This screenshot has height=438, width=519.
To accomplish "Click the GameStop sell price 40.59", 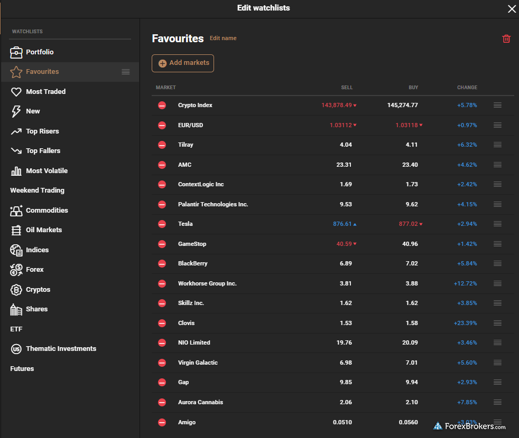I will click(x=344, y=244).
